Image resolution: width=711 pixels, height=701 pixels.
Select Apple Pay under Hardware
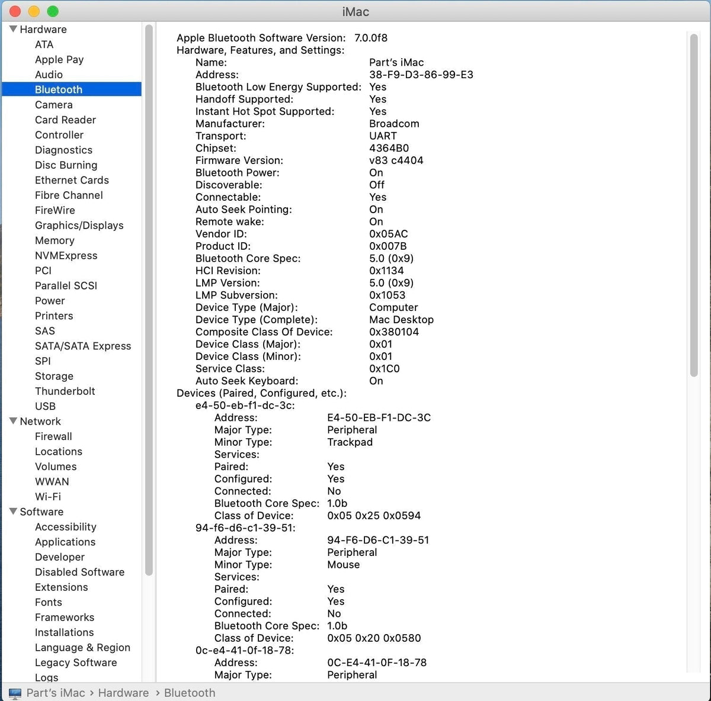pyautogui.click(x=59, y=59)
